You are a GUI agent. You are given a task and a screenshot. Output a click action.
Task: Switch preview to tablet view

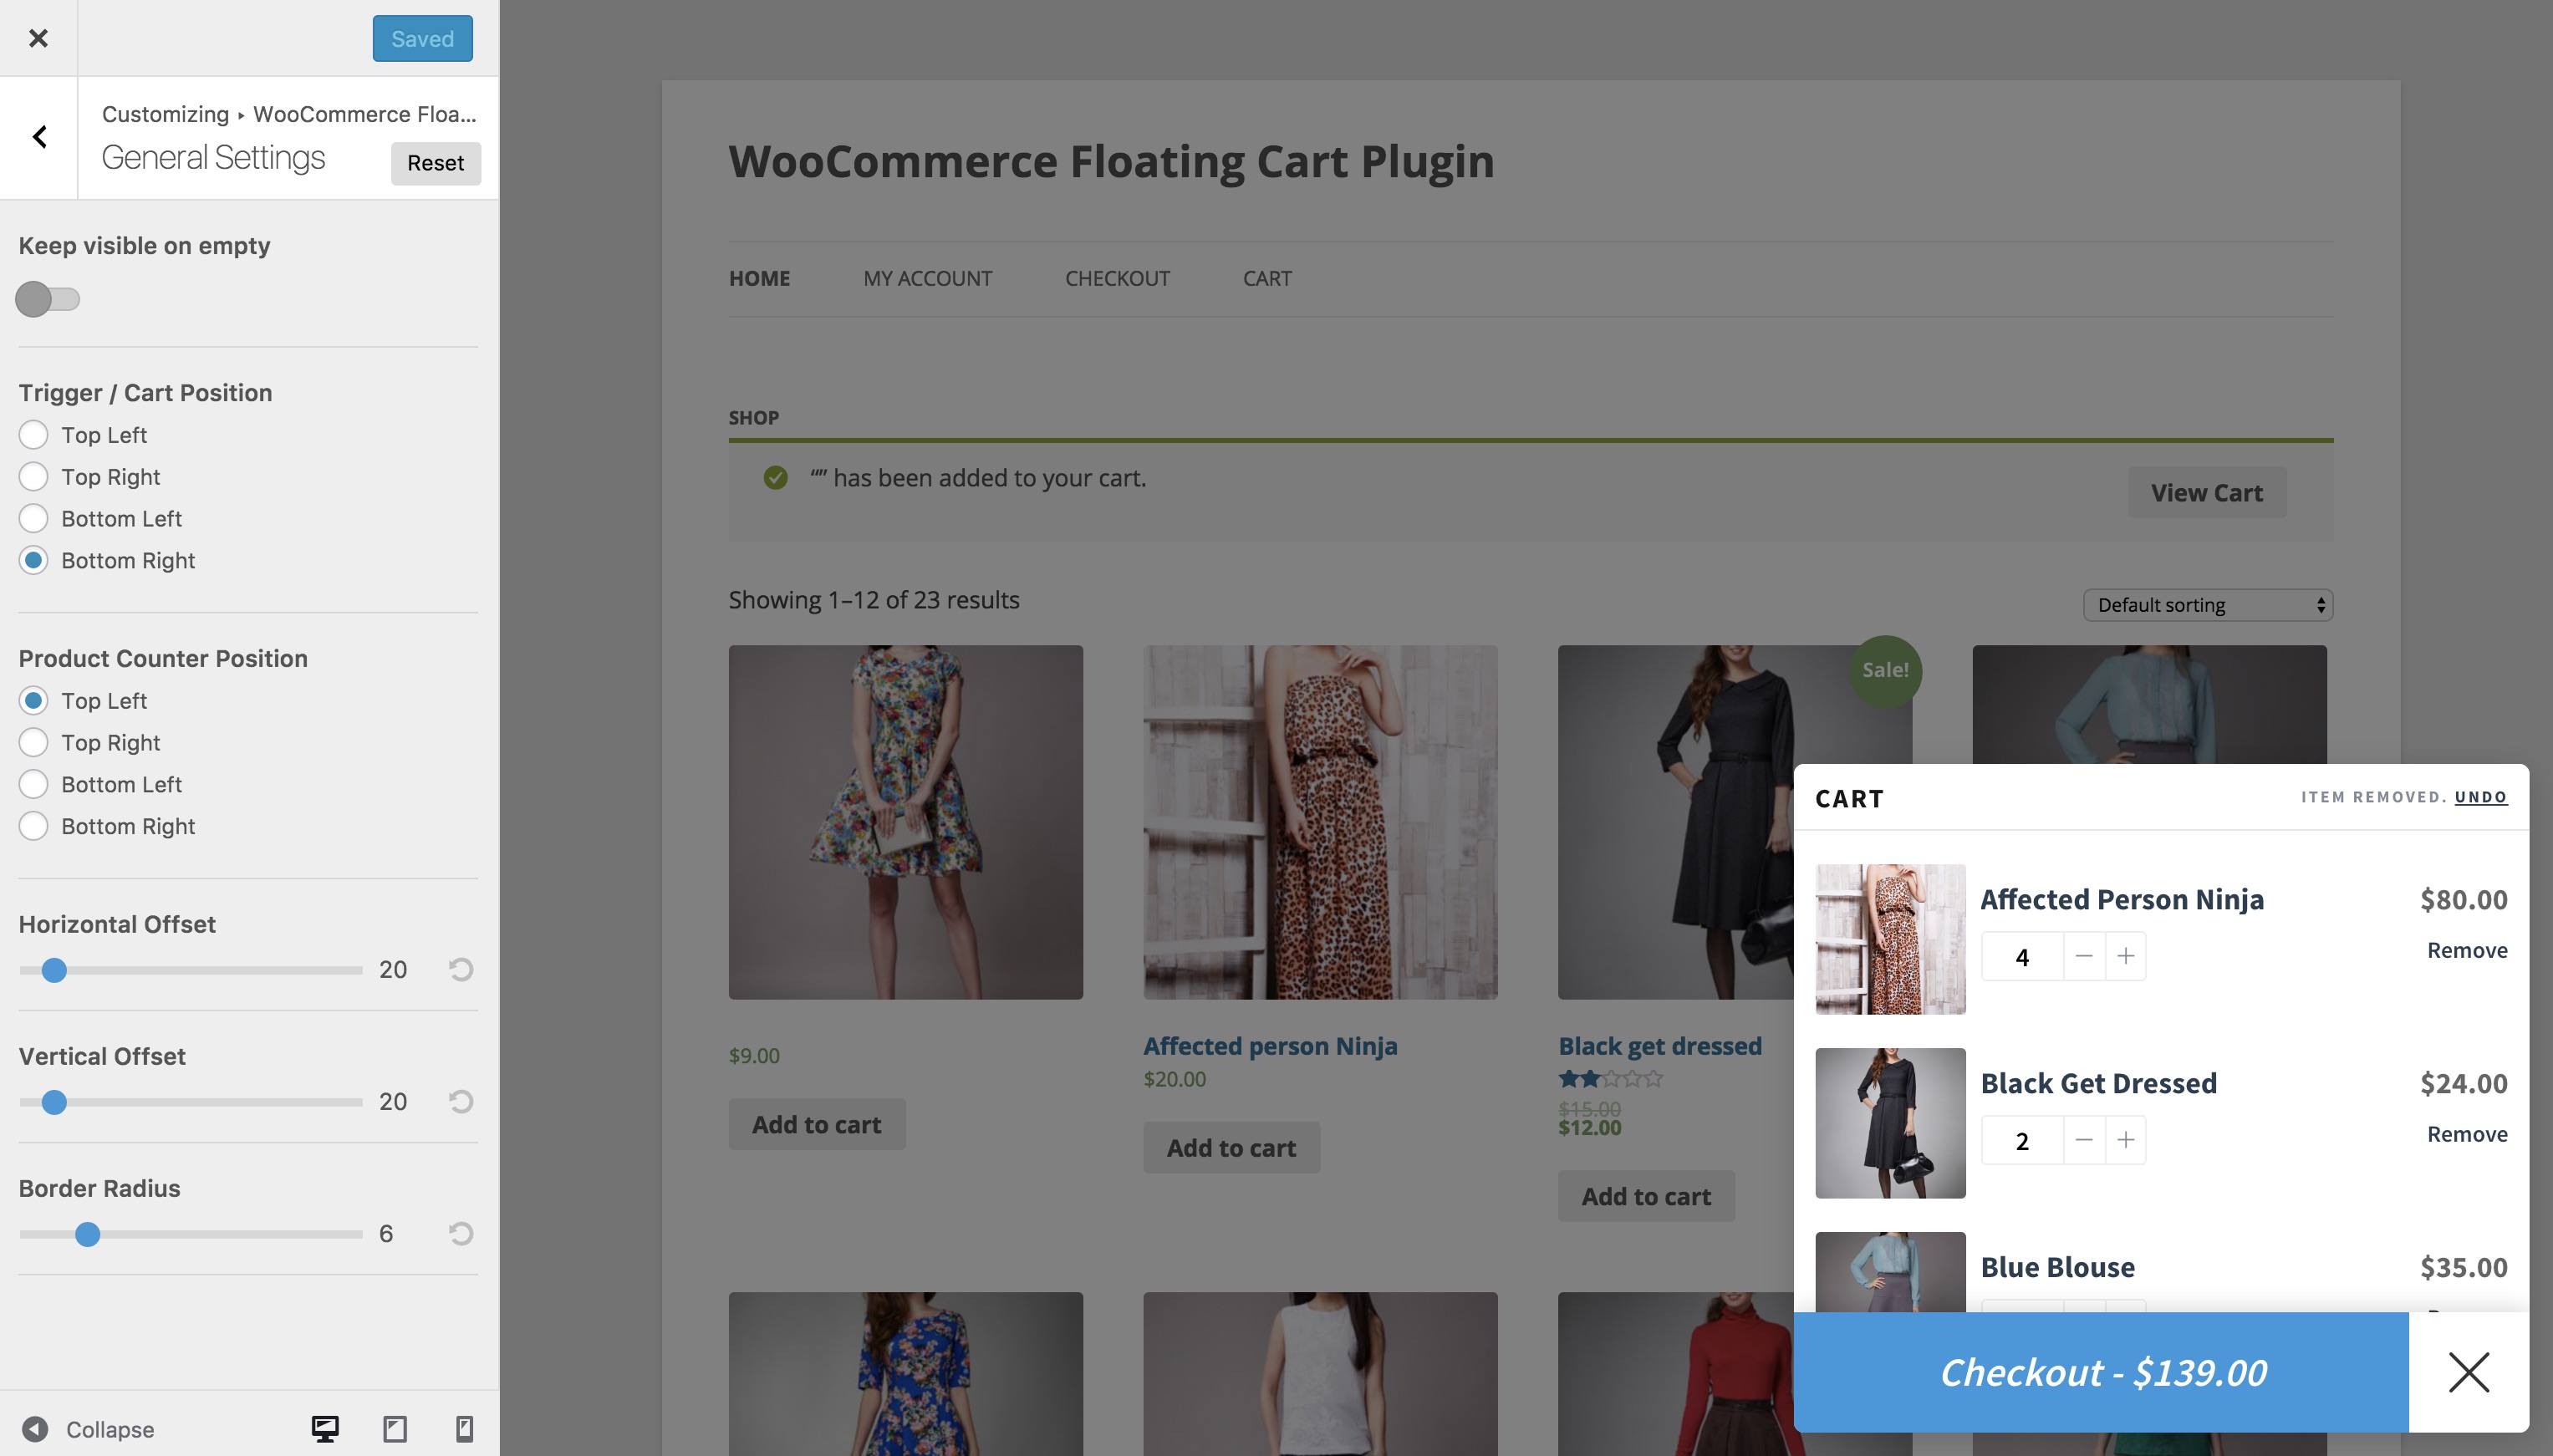pyautogui.click(x=395, y=1428)
